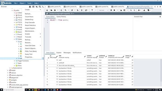
Task: Click the Save Data Changes icon
Action: click(61, 10)
